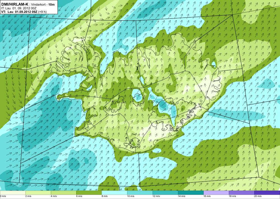
Task: Click the 'DMI/HIRLAM-K' title text
Action: click(x=15, y=4)
